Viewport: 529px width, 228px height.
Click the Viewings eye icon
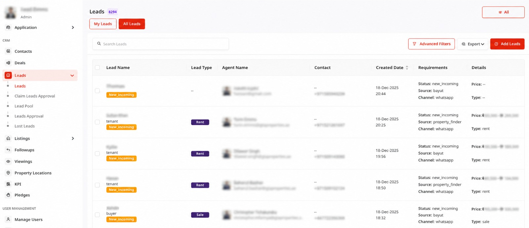click(x=8, y=162)
